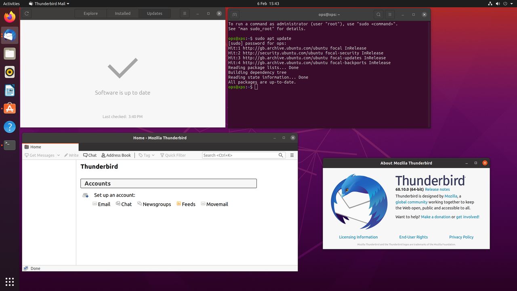Open Thunderbird application menu button
Viewport: 517px width, 291px height.
(292, 155)
